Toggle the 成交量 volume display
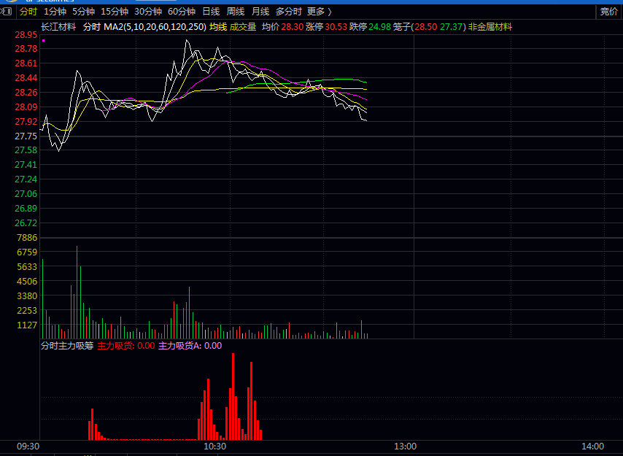623x456 pixels. click(243, 27)
